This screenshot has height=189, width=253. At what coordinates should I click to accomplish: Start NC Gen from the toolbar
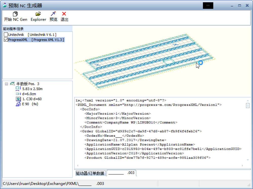(15, 16)
